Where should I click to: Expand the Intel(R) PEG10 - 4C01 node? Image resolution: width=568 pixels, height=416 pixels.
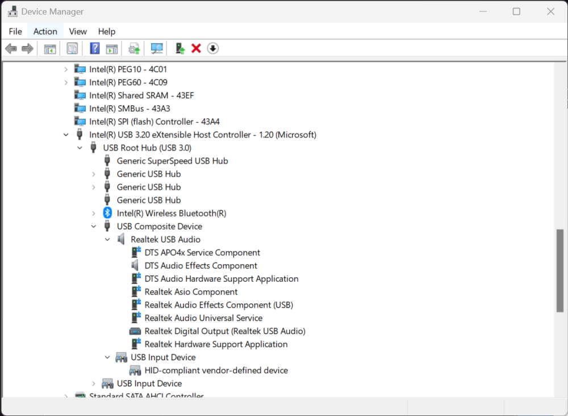point(66,69)
